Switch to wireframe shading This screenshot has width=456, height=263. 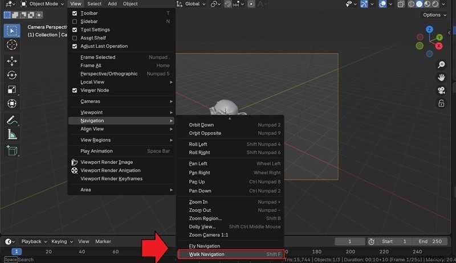tap(411, 4)
